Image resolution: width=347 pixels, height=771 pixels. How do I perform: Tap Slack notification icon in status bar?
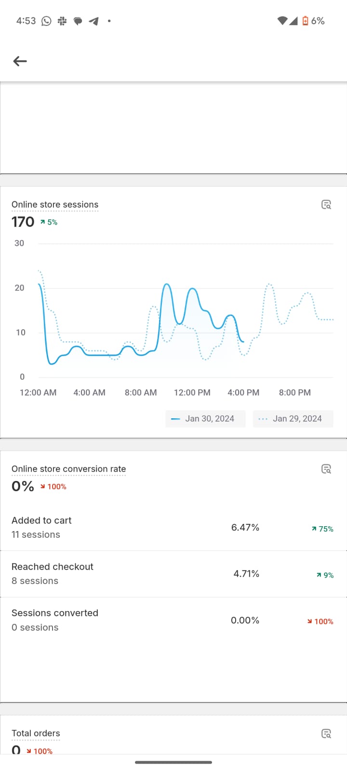click(x=62, y=21)
